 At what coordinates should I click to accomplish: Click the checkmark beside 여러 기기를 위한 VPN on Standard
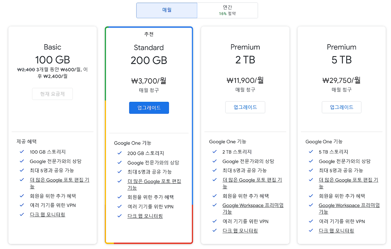119,206
